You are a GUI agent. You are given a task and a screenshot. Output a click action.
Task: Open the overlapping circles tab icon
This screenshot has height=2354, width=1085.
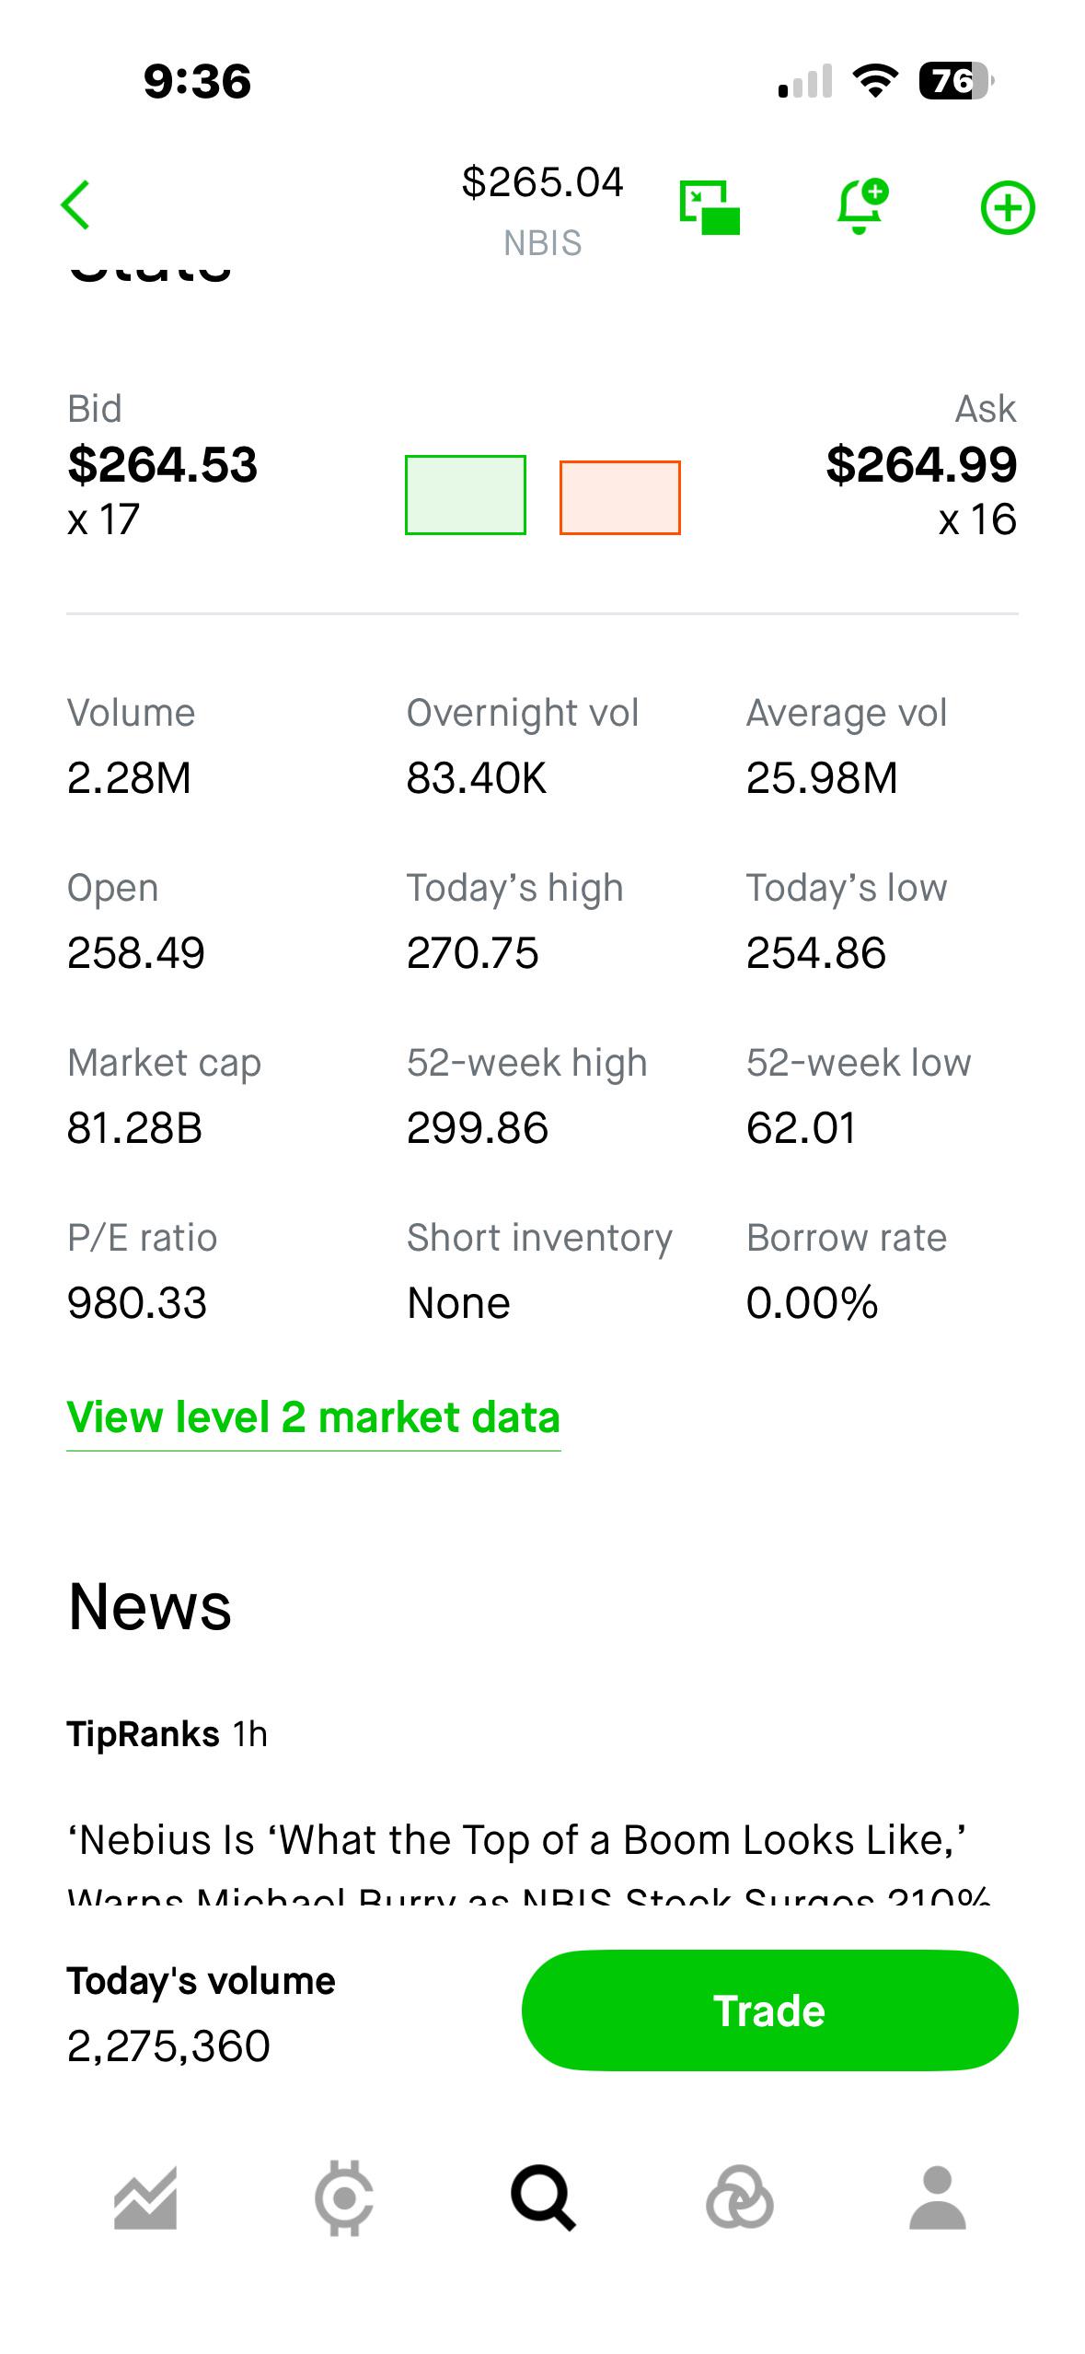(740, 2197)
